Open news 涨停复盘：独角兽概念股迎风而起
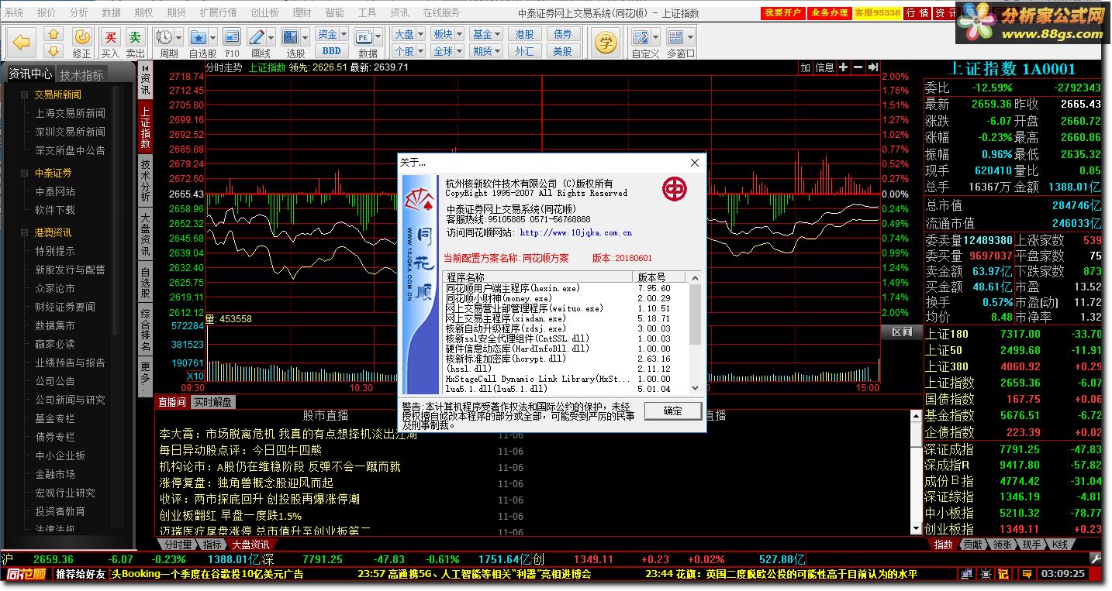Viewport: 1112px width, 591px height. click(x=246, y=483)
